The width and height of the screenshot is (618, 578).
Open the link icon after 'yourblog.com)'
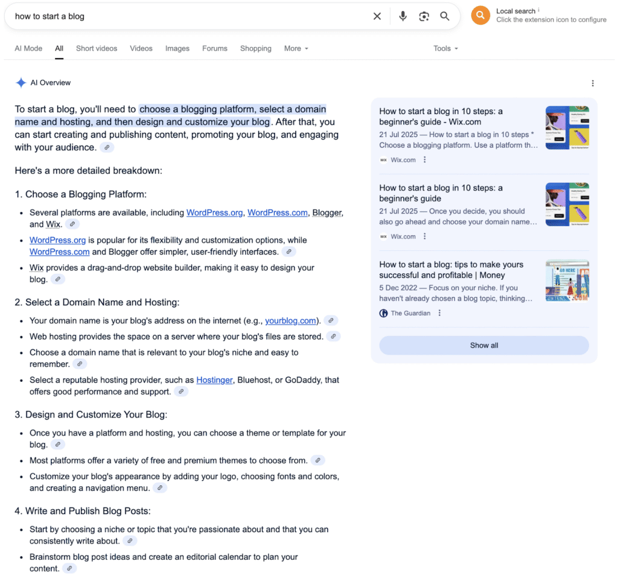click(x=331, y=321)
